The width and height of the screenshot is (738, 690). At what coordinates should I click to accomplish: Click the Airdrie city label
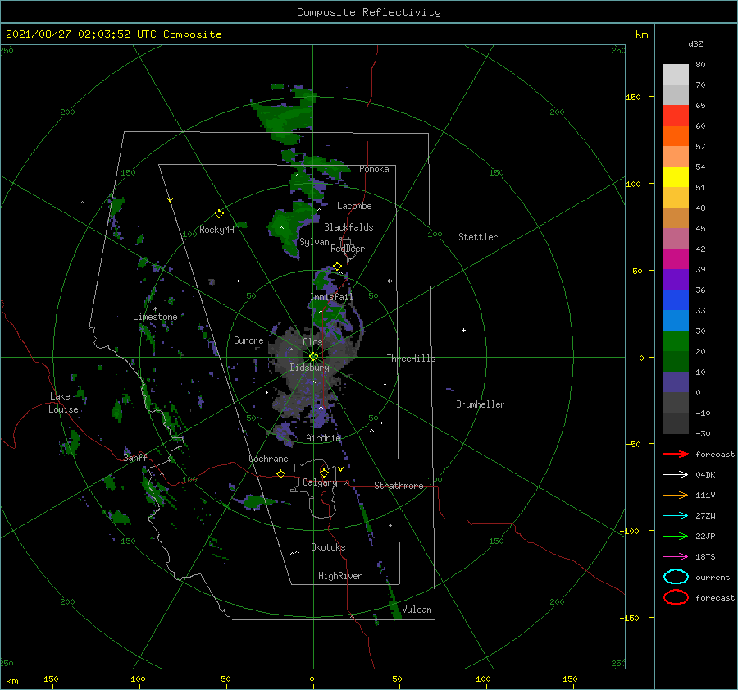tap(323, 438)
